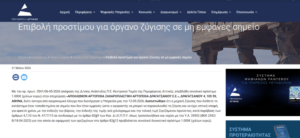This screenshot has height=138, width=300.
Task: Expand the Ψηφιακές Υπηρεσίες dropdown menu
Action: point(117,12)
